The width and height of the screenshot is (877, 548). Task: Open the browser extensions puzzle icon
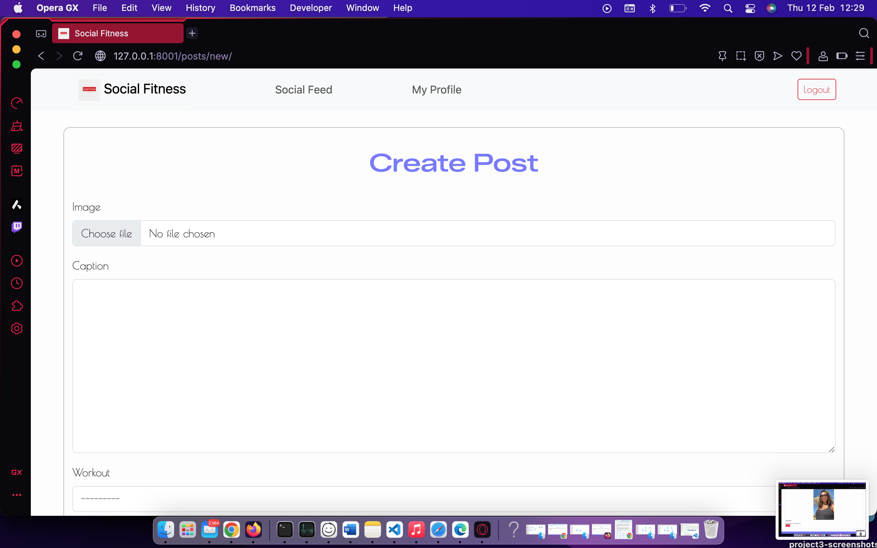click(x=17, y=306)
